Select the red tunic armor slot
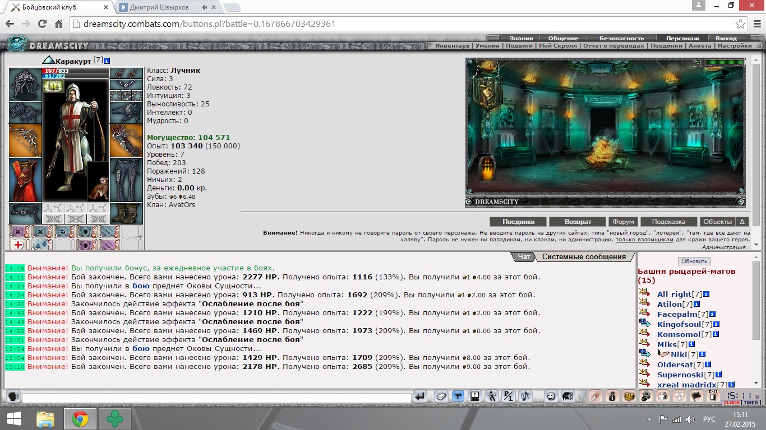Screen dimensions: 766x430 pyautogui.click(x=25, y=180)
